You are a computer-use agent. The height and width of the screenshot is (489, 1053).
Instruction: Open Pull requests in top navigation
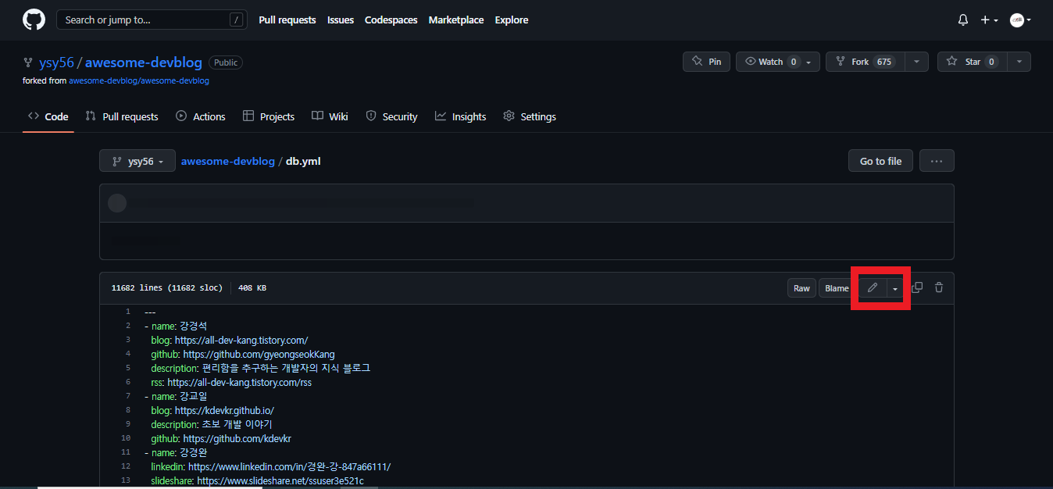click(x=287, y=20)
